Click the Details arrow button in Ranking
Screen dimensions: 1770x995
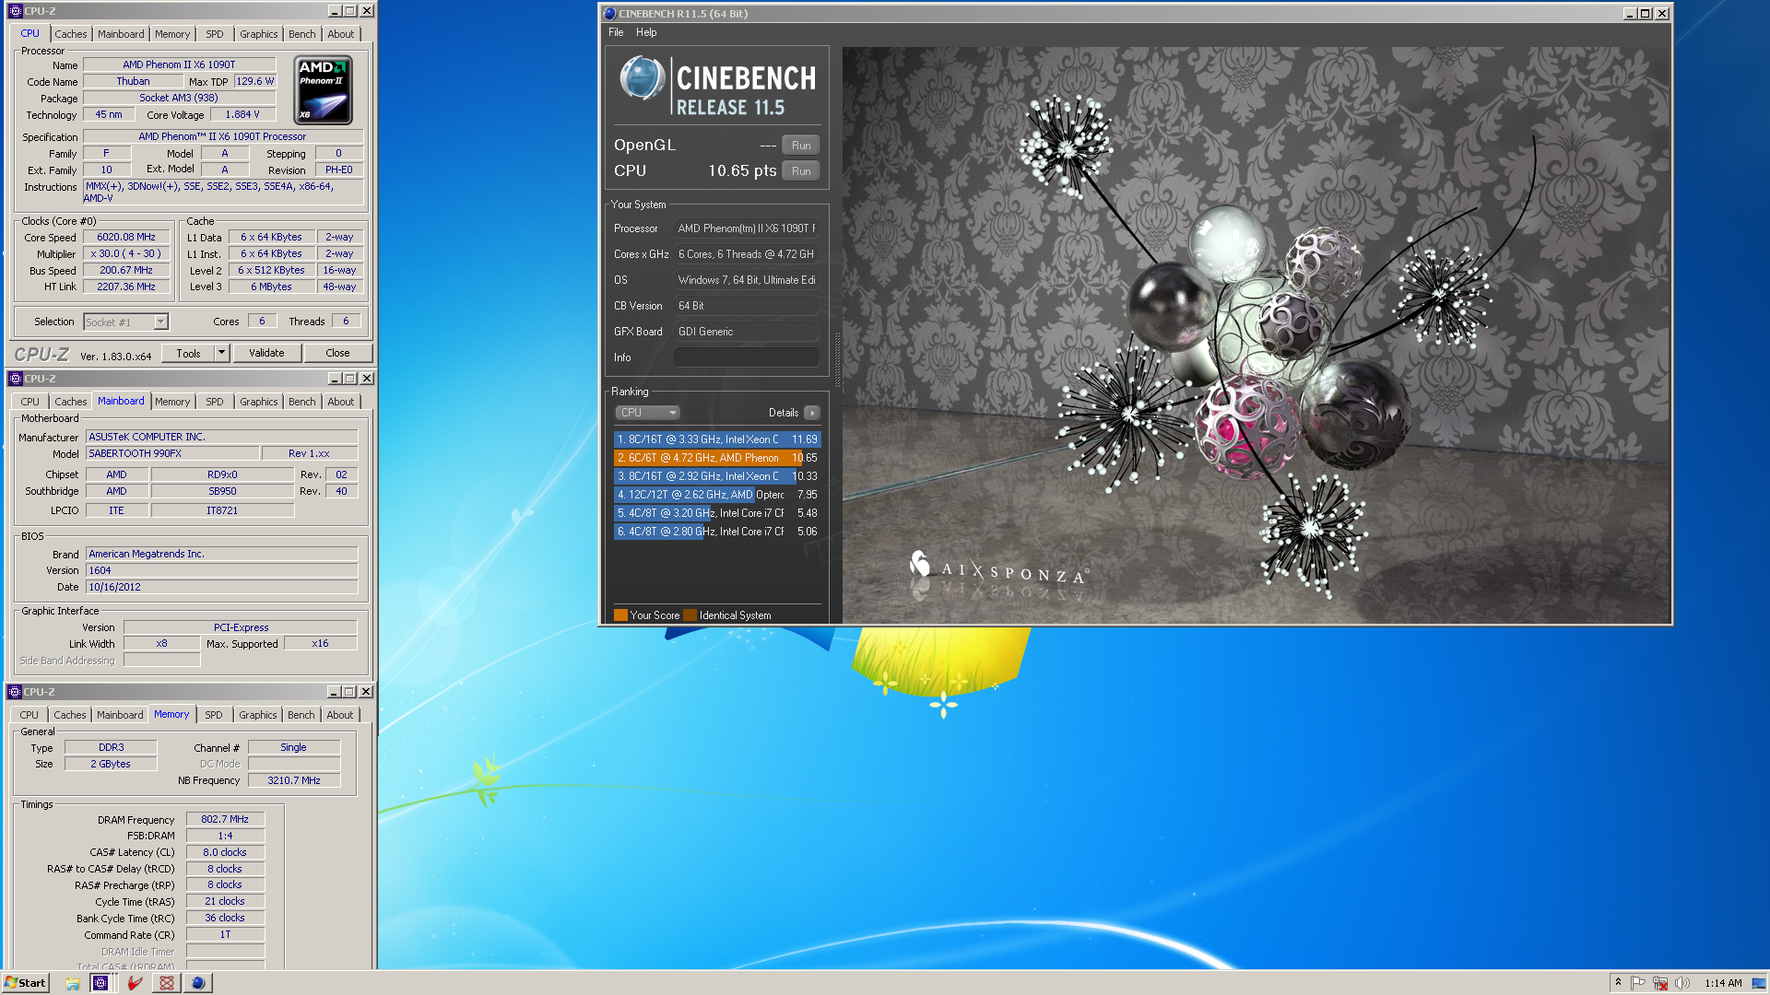811,413
